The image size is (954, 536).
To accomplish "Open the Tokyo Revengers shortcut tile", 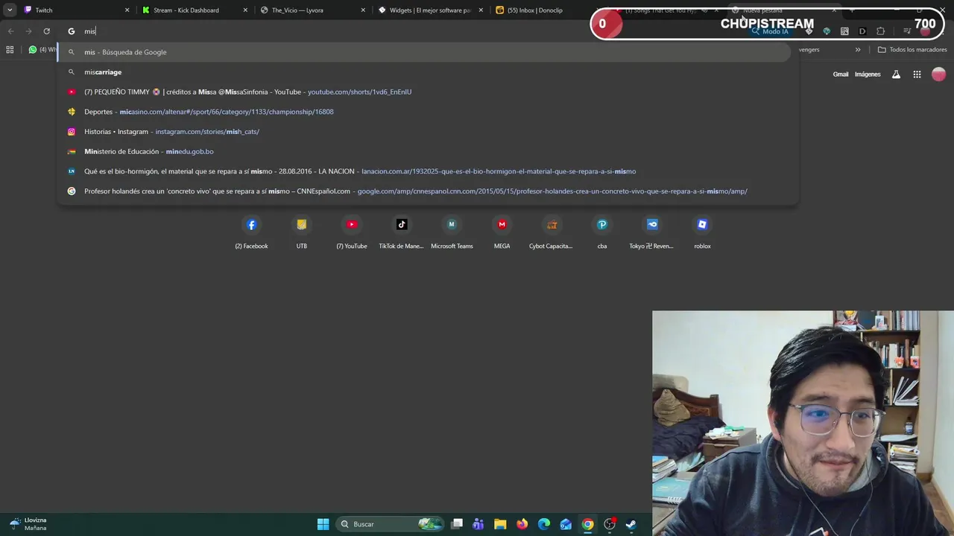I will pos(651,231).
